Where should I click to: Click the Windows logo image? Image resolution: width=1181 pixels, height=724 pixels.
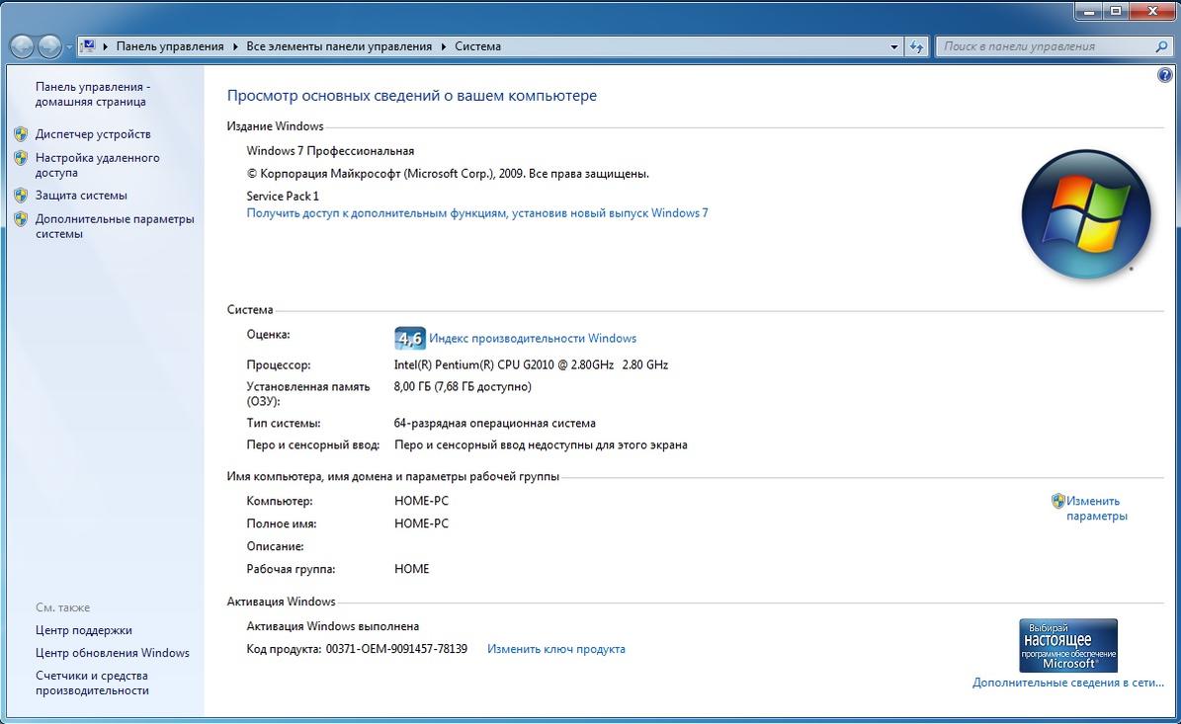1086,214
